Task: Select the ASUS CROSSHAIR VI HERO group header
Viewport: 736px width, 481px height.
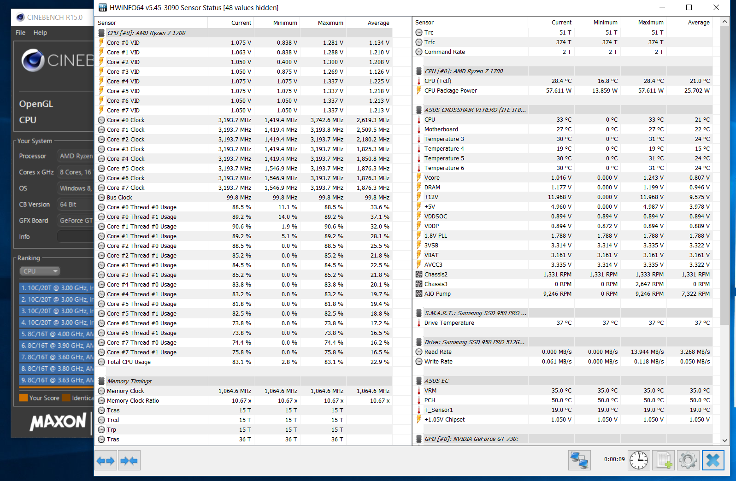Action: pyautogui.click(x=564, y=110)
